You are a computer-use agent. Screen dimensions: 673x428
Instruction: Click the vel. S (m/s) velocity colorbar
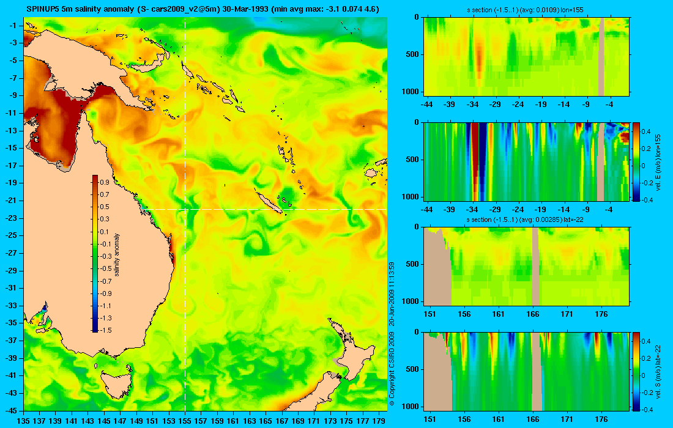(636, 371)
